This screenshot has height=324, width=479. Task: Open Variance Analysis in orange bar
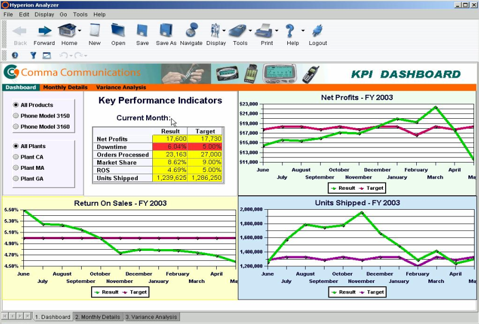coord(121,87)
